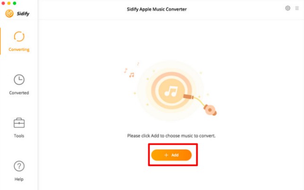Select the Converting label in the sidebar

[19, 49]
